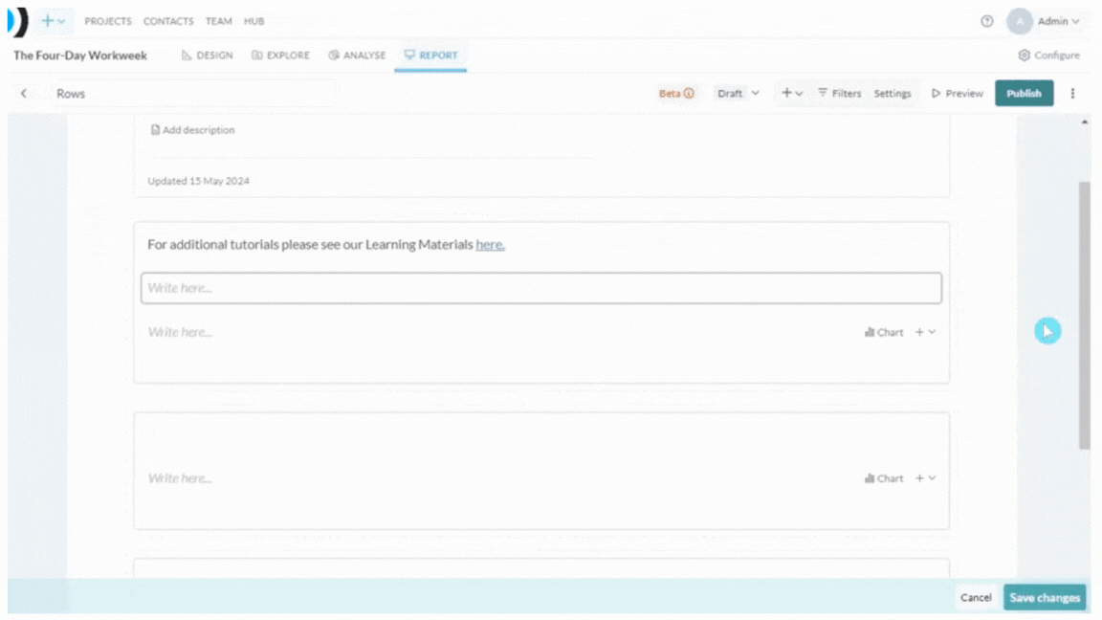Click Add description
The image size is (1102, 620).
pos(192,130)
